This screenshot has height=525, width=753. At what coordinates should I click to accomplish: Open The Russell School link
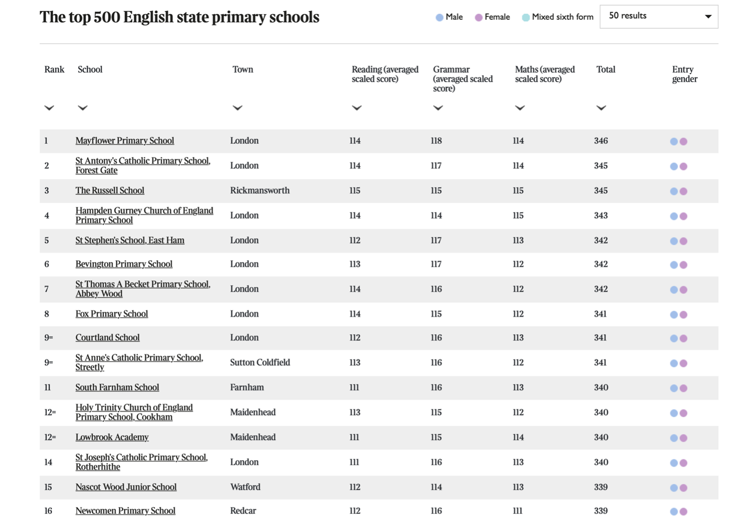coord(110,190)
